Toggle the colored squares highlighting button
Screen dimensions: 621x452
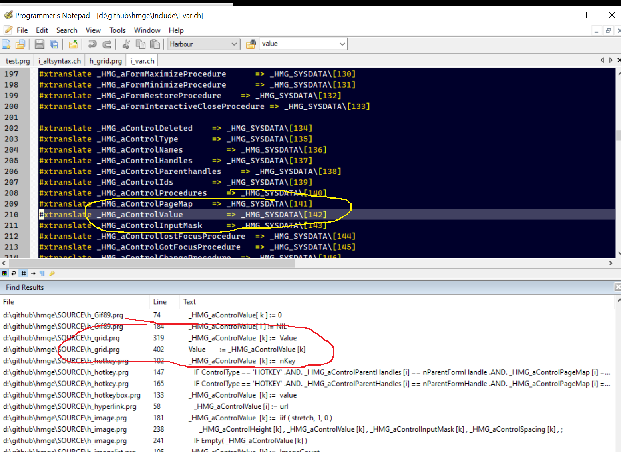coord(4,273)
